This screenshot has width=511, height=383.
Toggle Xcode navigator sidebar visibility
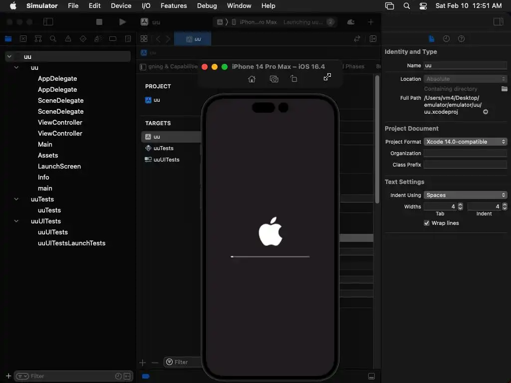[x=48, y=22]
